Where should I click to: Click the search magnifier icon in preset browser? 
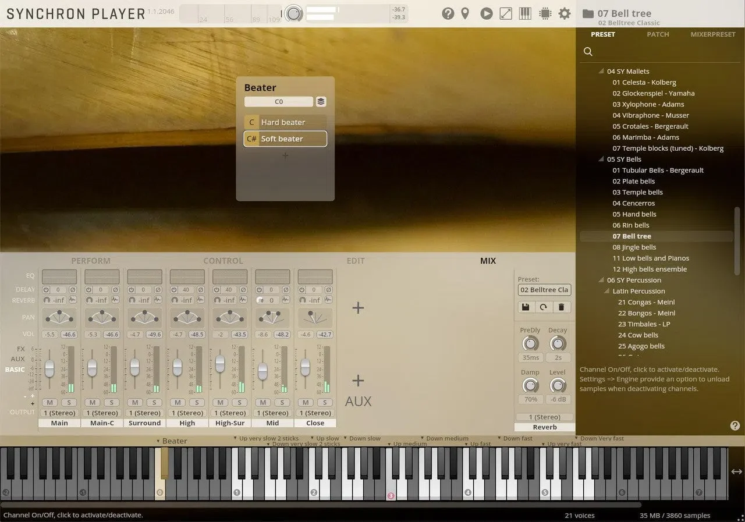[x=588, y=52]
